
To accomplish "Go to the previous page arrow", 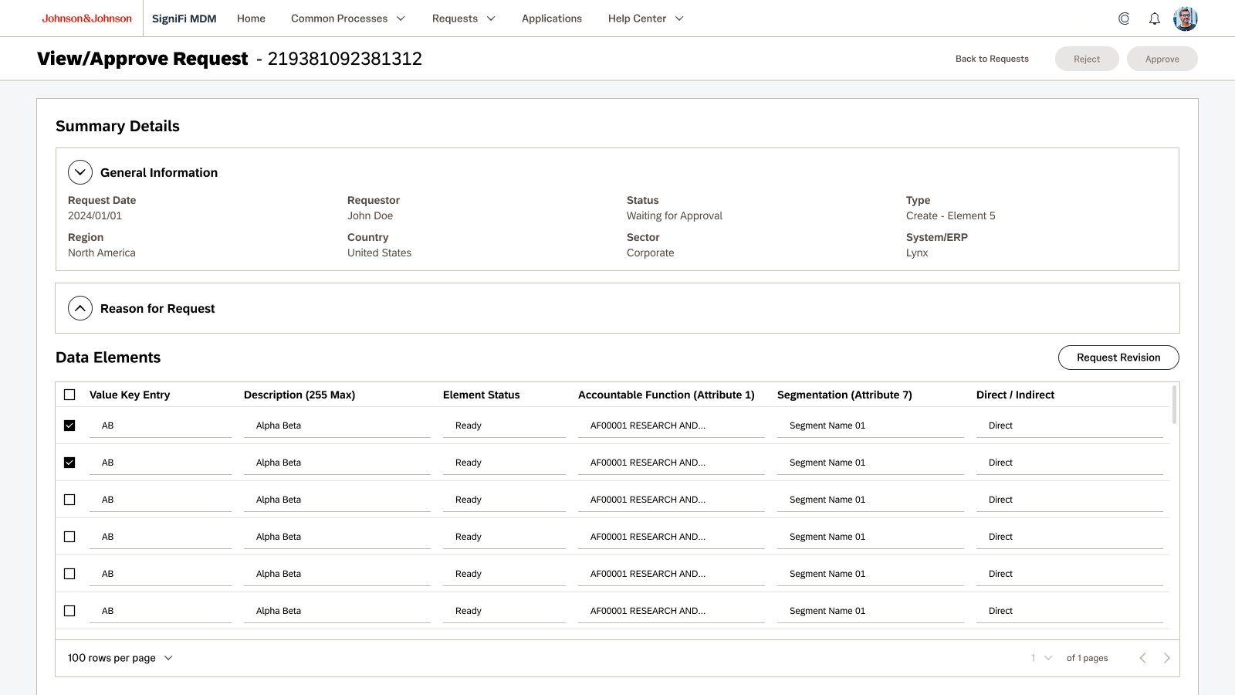I will 1142,658.
